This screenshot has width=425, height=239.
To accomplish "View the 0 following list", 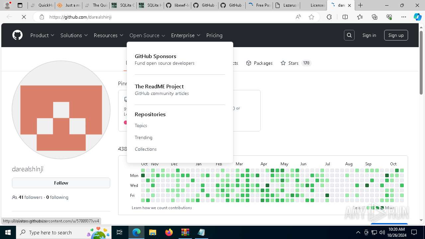I will tap(57, 197).
